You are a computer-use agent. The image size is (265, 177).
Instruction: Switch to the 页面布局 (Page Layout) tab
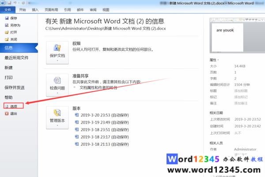coord(51,10)
